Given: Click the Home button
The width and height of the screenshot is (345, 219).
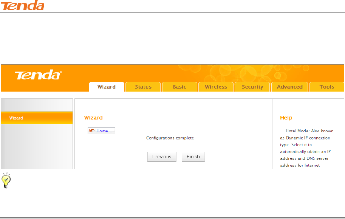Looking at the screenshot, I should (x=101, y=131).
